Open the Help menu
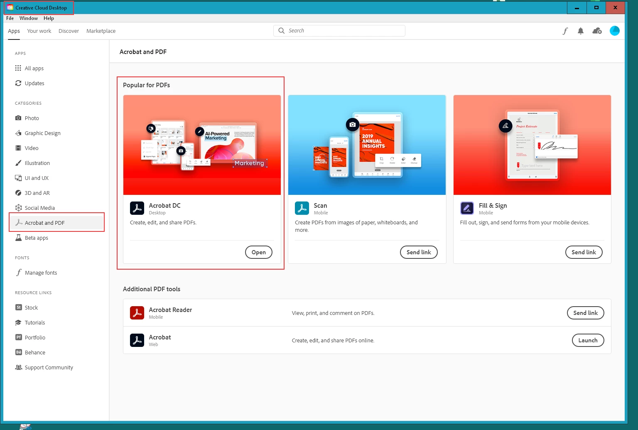The width and height of the screenshot is (638, 430). point(49,18)
